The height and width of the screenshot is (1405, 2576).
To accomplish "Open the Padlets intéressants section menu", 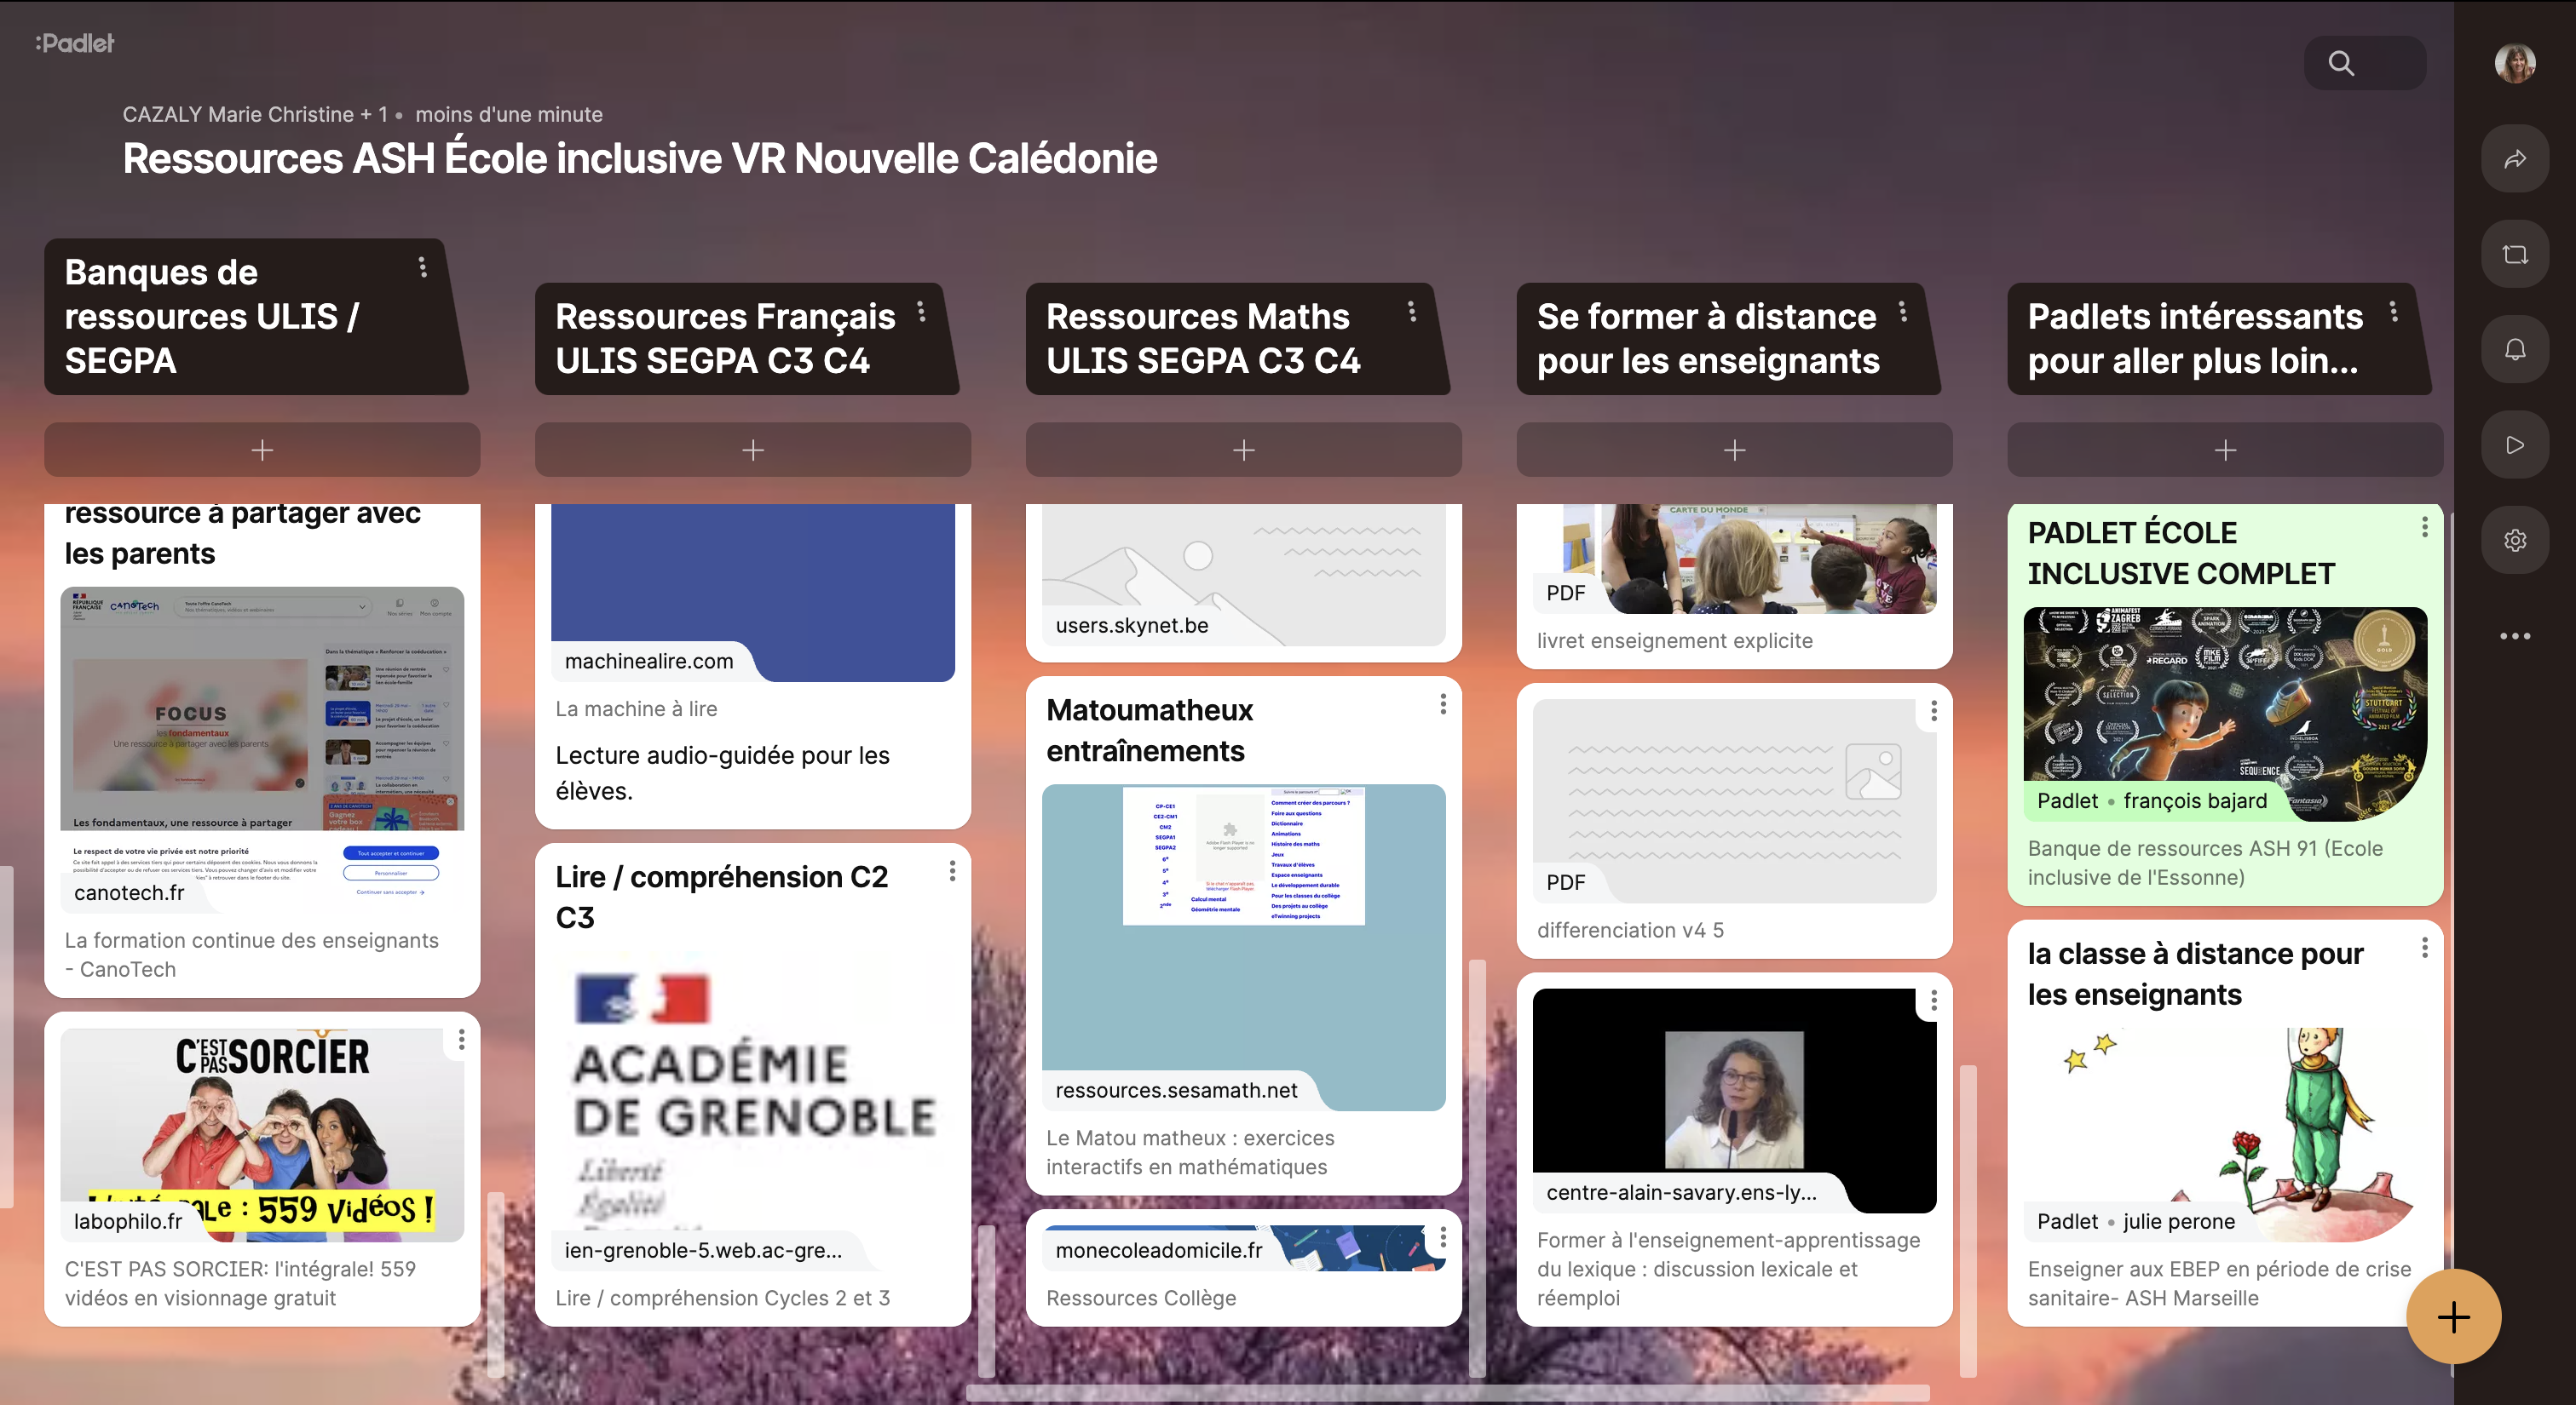I will click(x=2393, y=312).
